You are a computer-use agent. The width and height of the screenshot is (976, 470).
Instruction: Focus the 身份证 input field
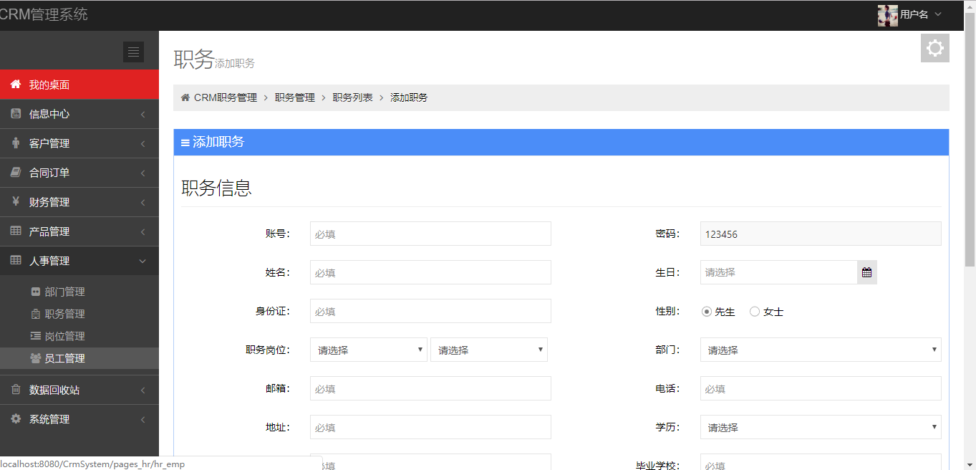430,311
